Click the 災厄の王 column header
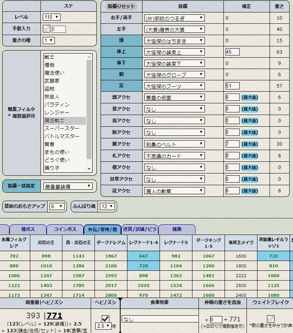The height and width of the screenshot is (333, 293). coord(46,242)
